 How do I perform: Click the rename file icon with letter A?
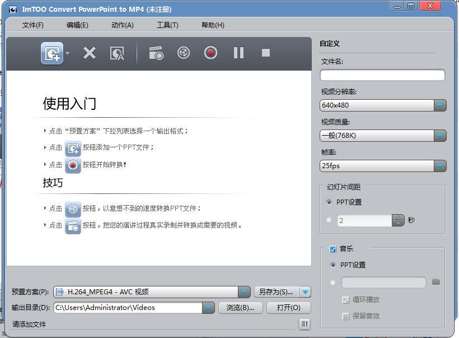click(117, 53)
